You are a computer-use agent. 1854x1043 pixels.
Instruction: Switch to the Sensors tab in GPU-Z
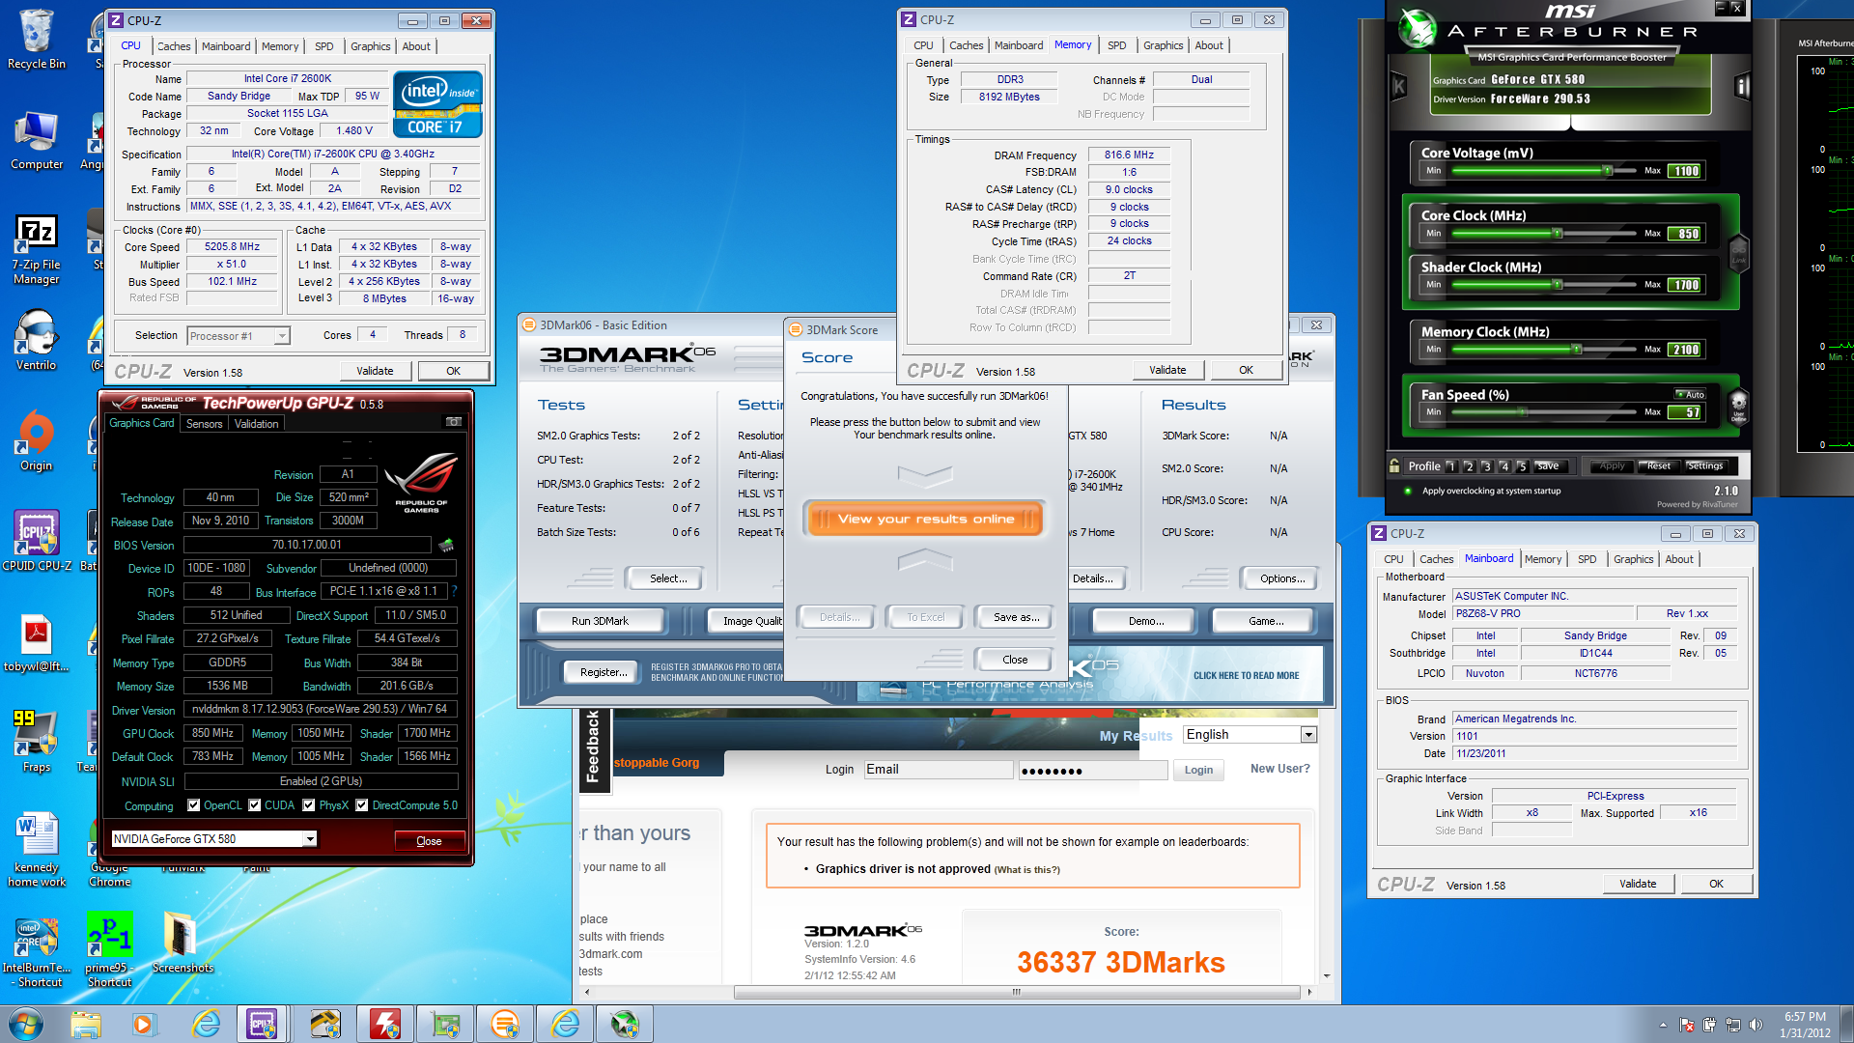click(204, 424)
